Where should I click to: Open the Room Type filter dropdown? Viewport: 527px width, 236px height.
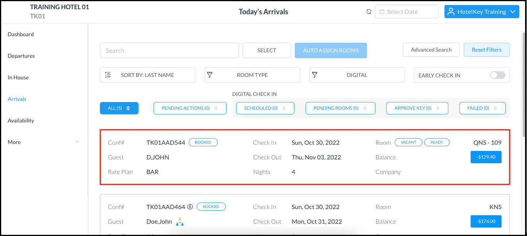point(252,75)
